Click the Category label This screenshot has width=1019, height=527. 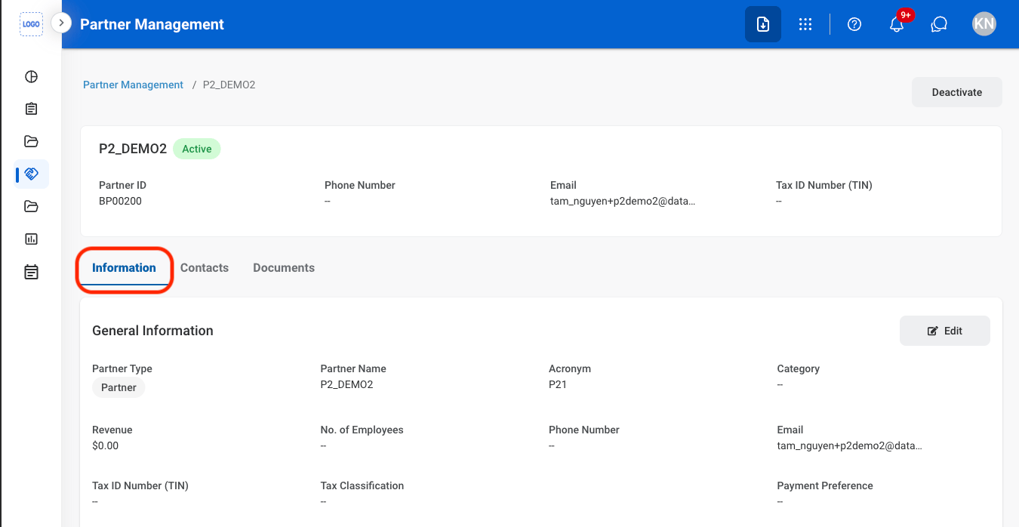(x=799, y=368)
